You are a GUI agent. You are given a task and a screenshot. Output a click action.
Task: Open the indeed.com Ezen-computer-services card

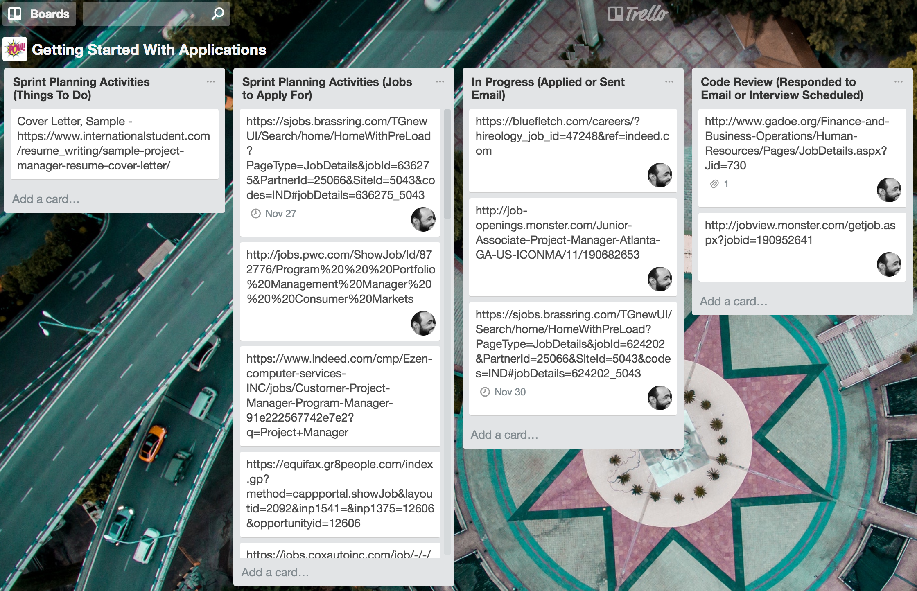coord(340,396)
